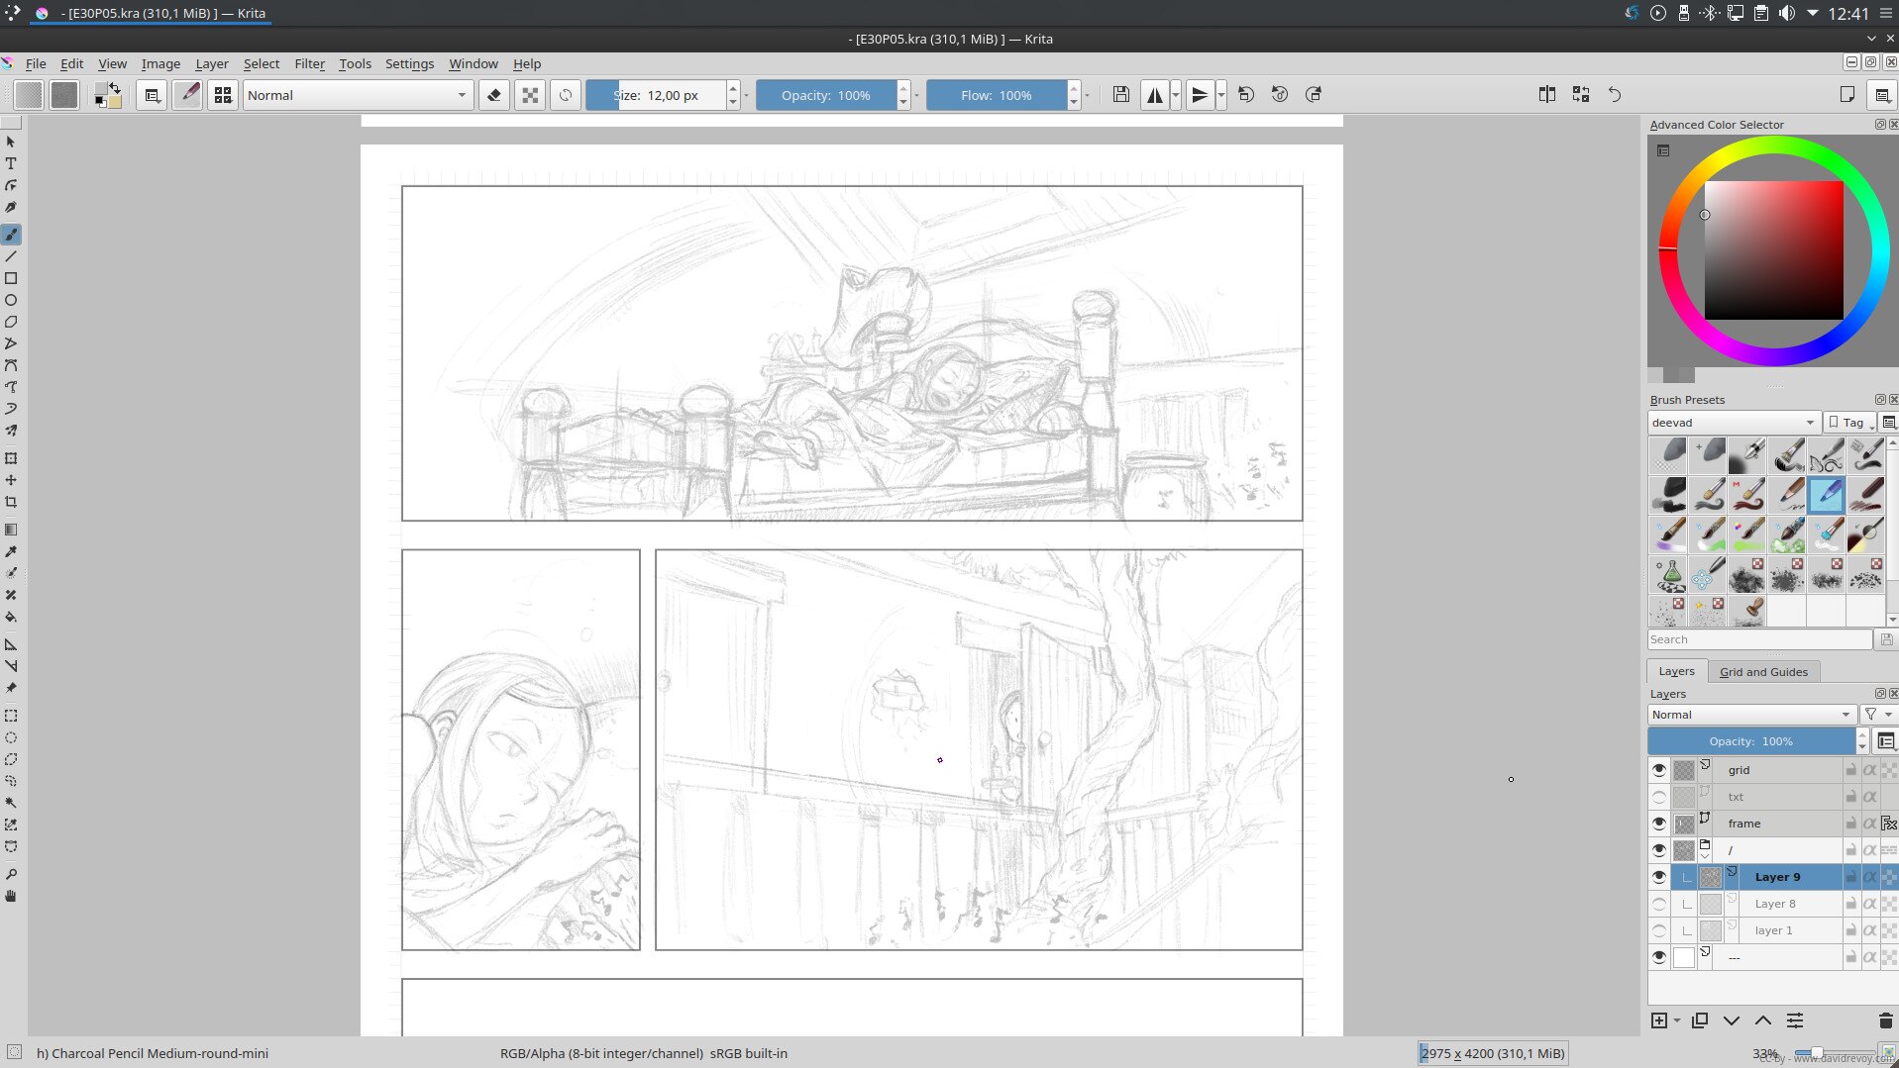Select the Ellipse shape tool
Viewport: 1899px width, 1068px height.
[x=11, y=300]
